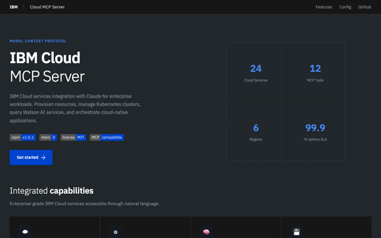This screenshot has height=238, width=381.
Task: Select the 99.9 % Uptime SLA tile
Action: point(315,131)
